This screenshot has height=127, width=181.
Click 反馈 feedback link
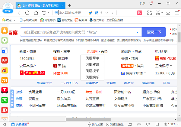tap(142, 3)
